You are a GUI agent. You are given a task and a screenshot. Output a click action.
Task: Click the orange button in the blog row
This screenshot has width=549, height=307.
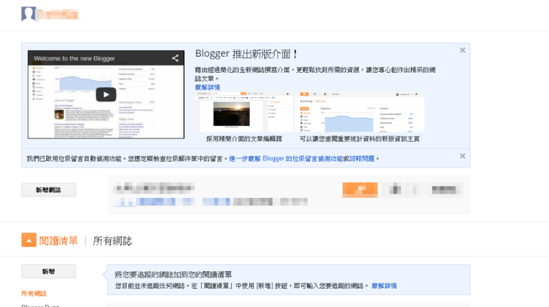[x=360, y=190]
